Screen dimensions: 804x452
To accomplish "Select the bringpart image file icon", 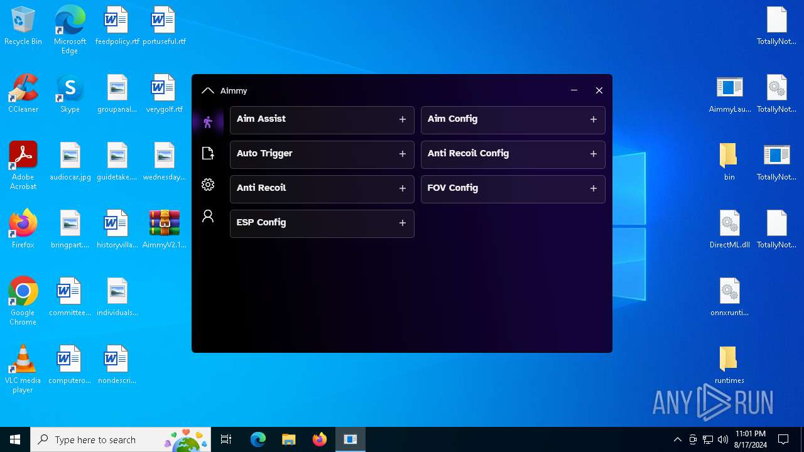I will [x=70, y=230].
